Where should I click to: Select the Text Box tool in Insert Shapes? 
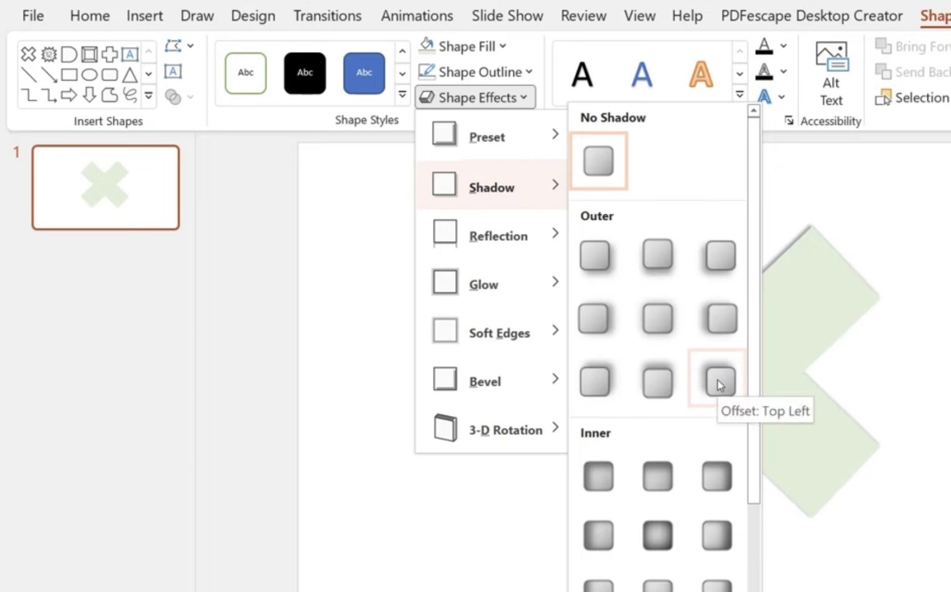(129, 54)
